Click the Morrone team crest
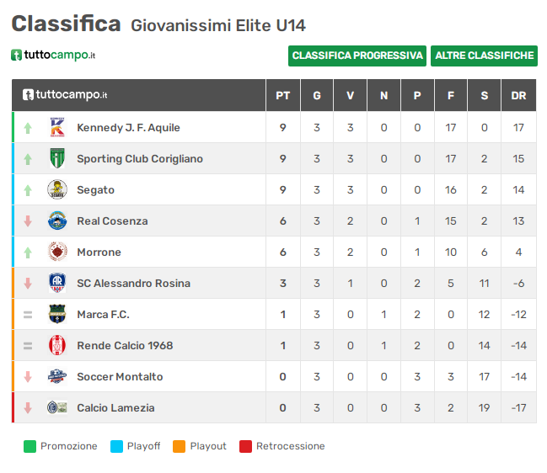 tap(57, 252)
